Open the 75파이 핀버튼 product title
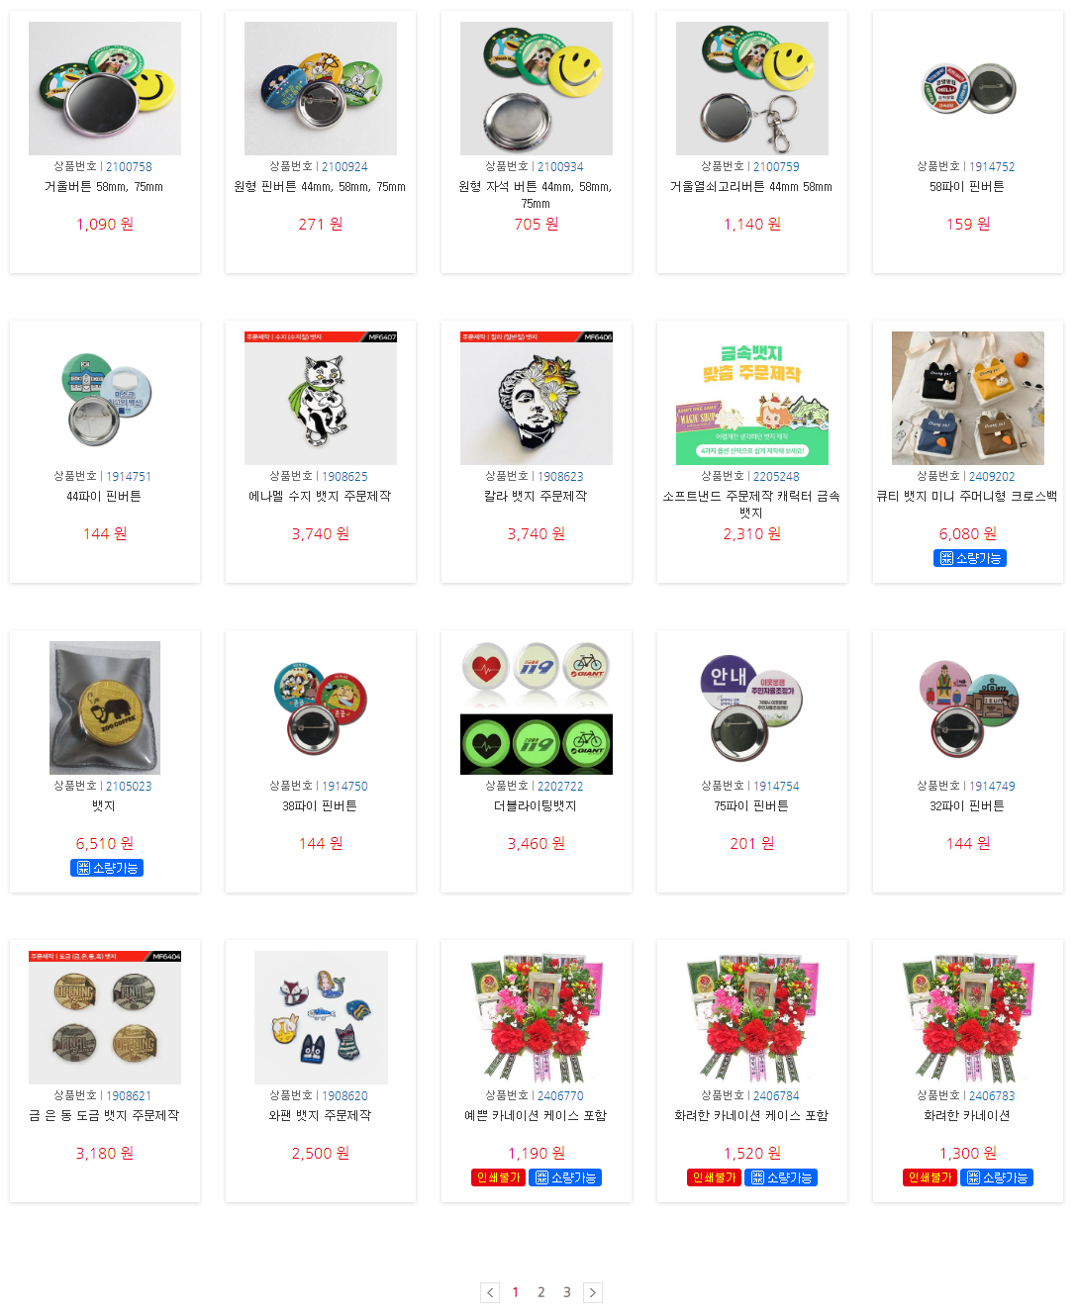 pyautogui.click(x=752, y=806)
